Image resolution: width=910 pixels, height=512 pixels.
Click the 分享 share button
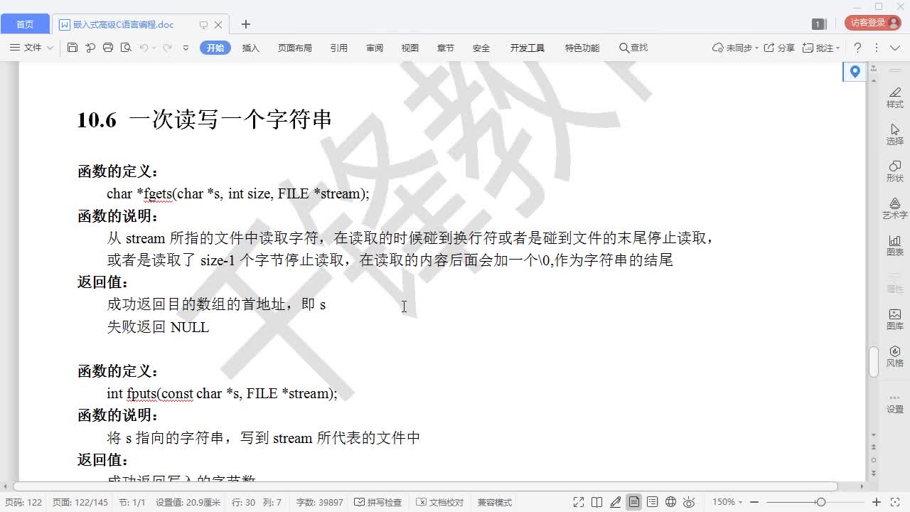(779, 48)
